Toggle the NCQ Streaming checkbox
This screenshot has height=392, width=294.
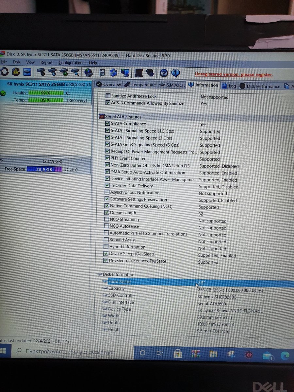106,219
